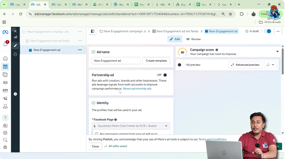The width and height of the screenshot is (285, 159).
Task: Select New Engagement ad tree item
Action: click(x=47, y=50)
